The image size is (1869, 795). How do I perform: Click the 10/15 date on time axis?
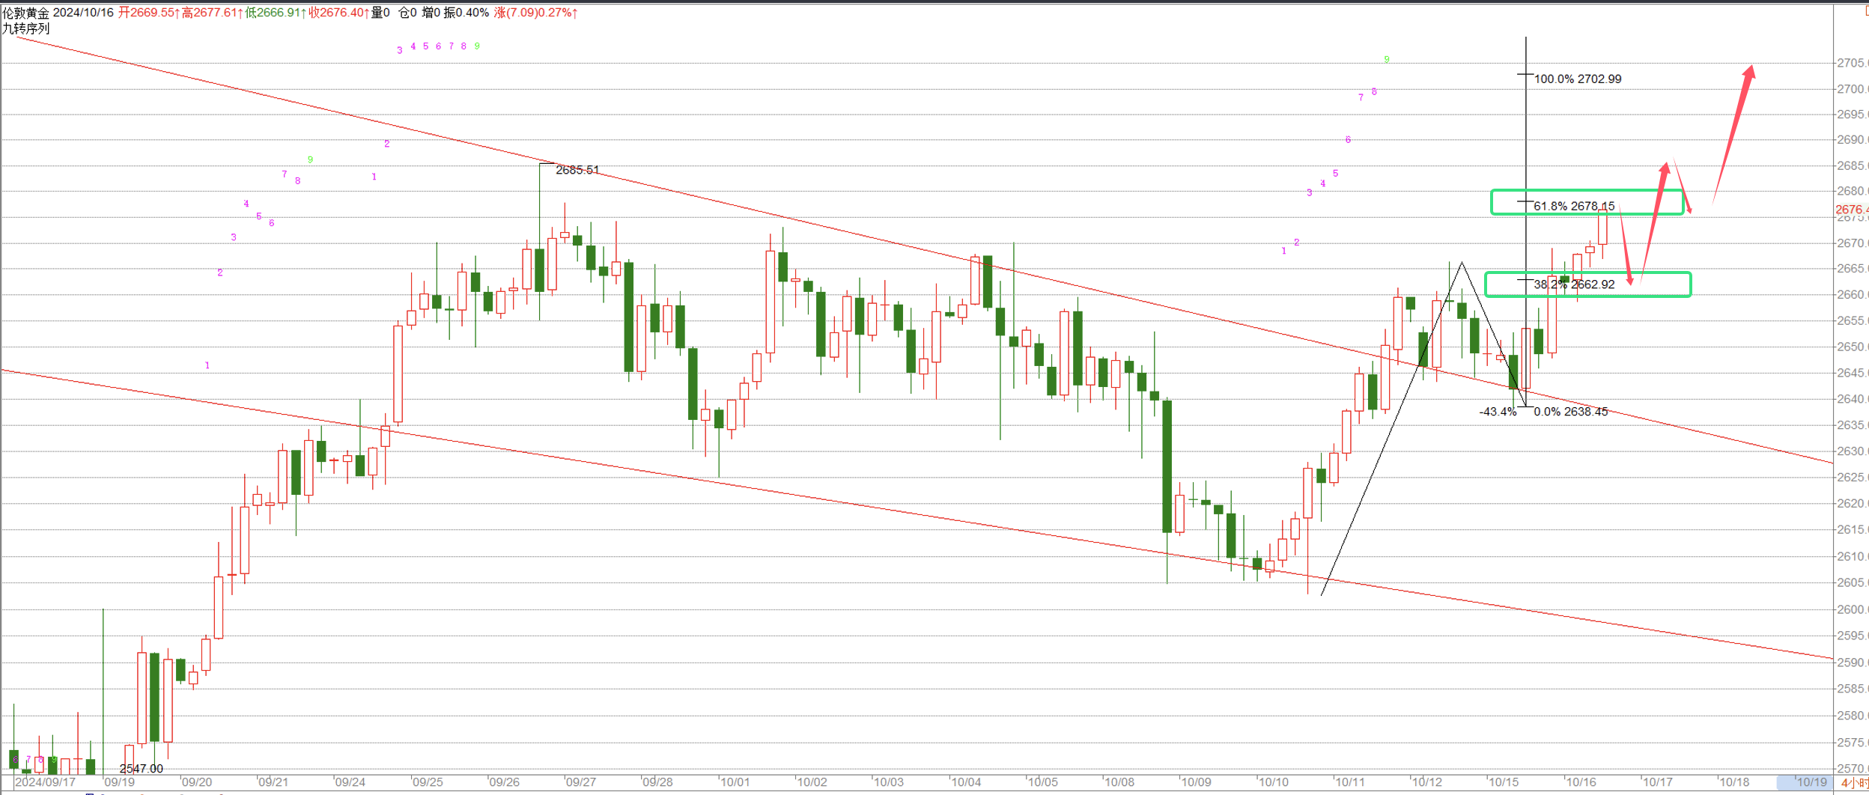1504,782
